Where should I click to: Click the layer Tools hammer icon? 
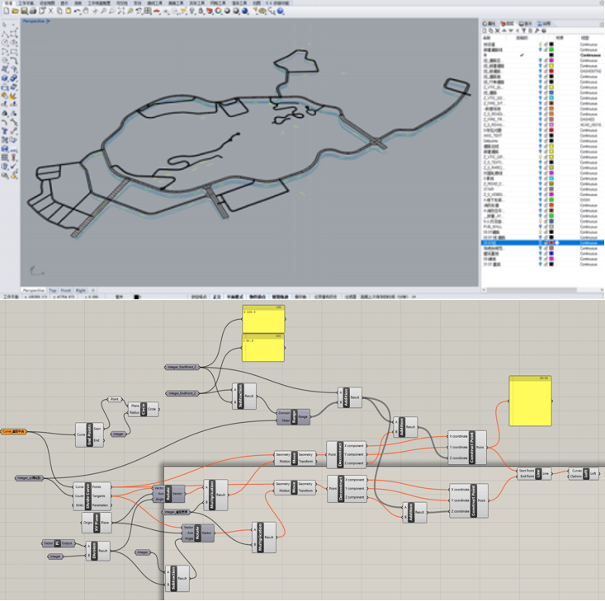click(x=537, y=31)
